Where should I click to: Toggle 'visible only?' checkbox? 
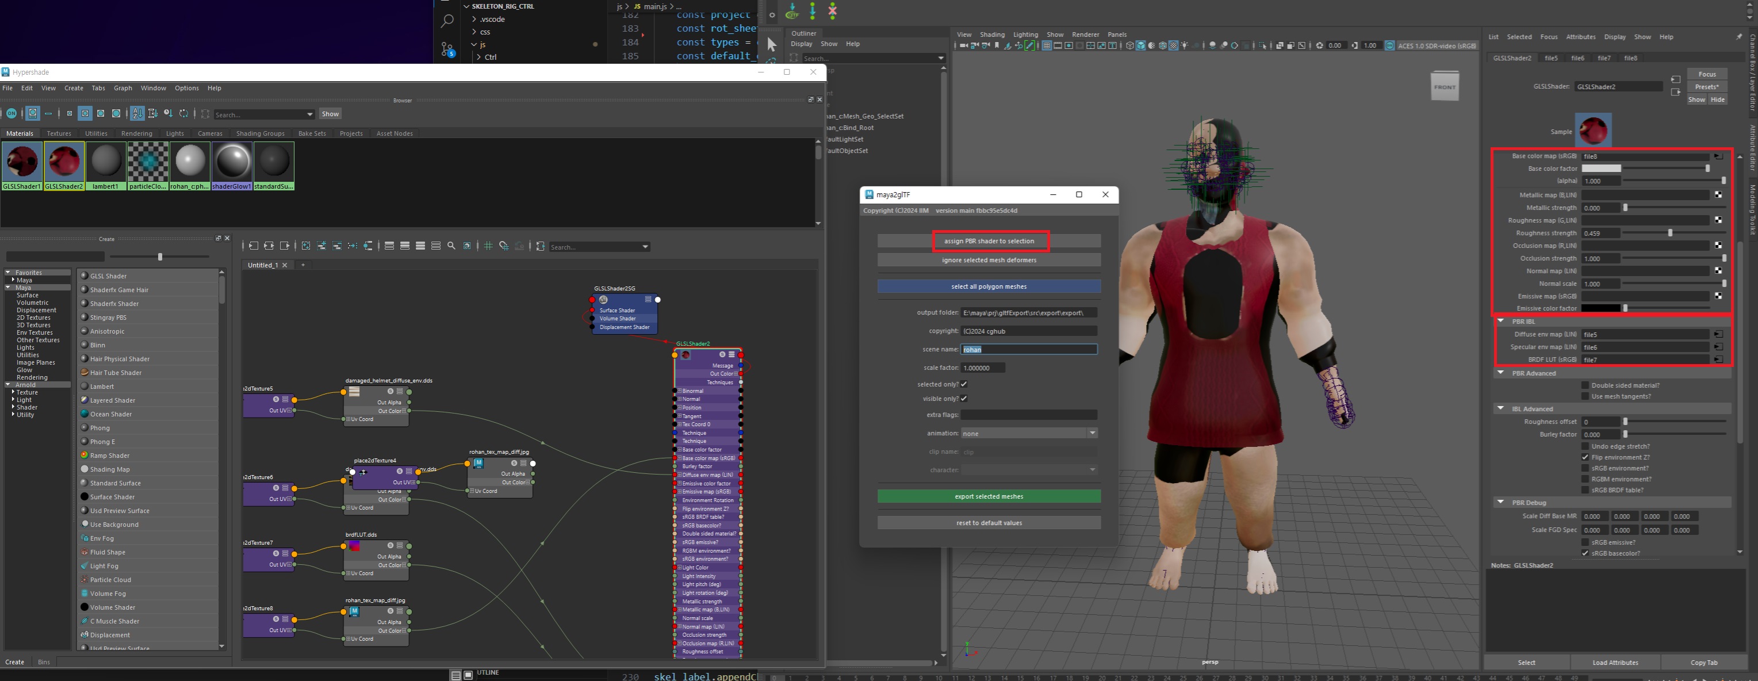[964, 399]
